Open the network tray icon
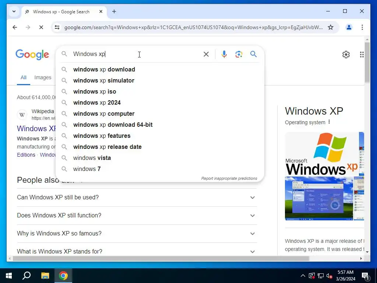Viewport: 377px width, 283px height. point(321,276)
